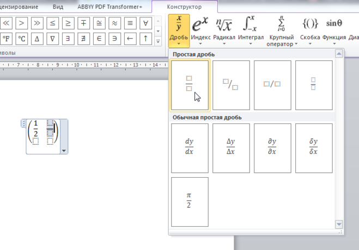Insert the π over 2 fraction
Viewport: 359px width, 250px height.
coord(190,202)
